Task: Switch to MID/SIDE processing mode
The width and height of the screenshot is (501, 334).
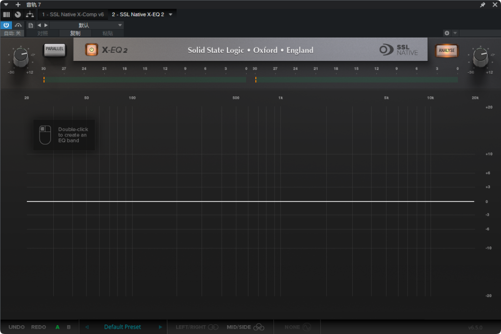Action: coord(246,327)
